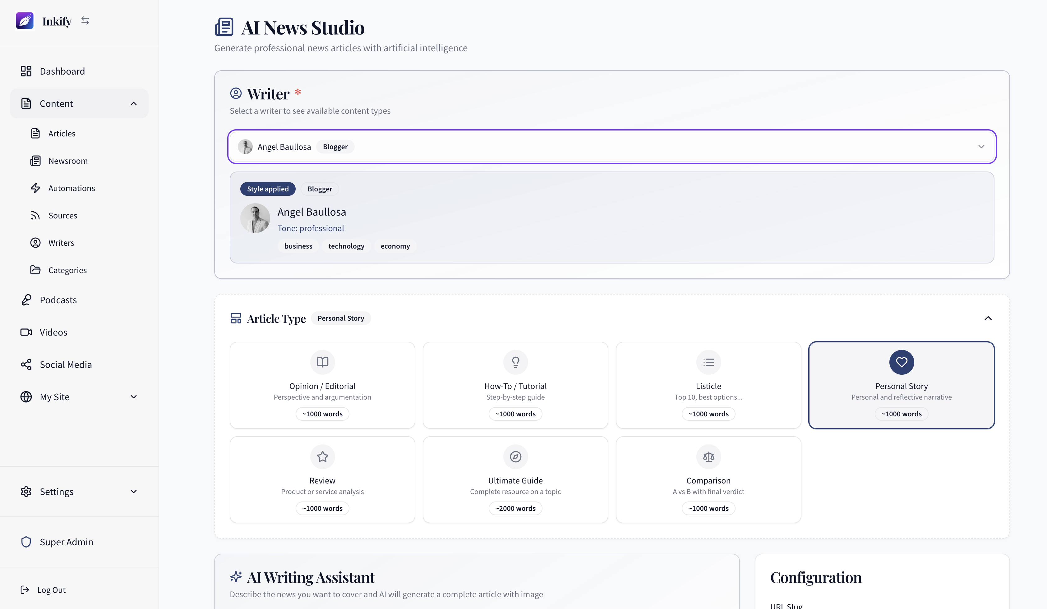
Task: Choose the Ultimate Guide article type
Action: [x=515, y=480]
